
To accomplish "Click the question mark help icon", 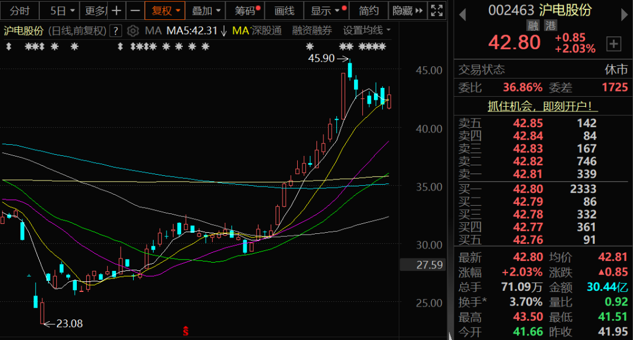I will pyautogui.click(x=116, y=30).
